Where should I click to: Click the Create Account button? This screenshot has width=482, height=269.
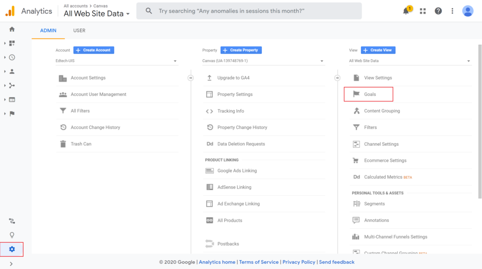[94, 50]
